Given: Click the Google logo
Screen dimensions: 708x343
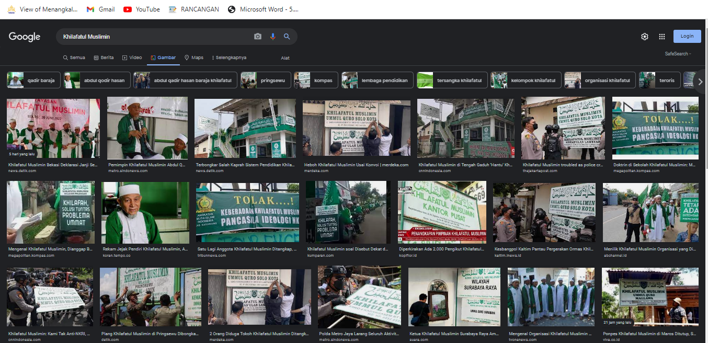Looking at the screenshot, I should pos(25,37).
